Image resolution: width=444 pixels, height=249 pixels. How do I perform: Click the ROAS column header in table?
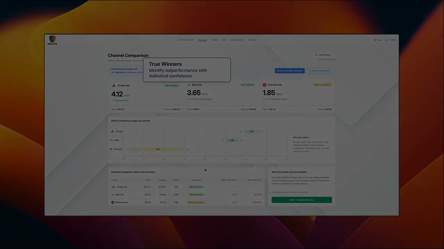tap(176, 180)
